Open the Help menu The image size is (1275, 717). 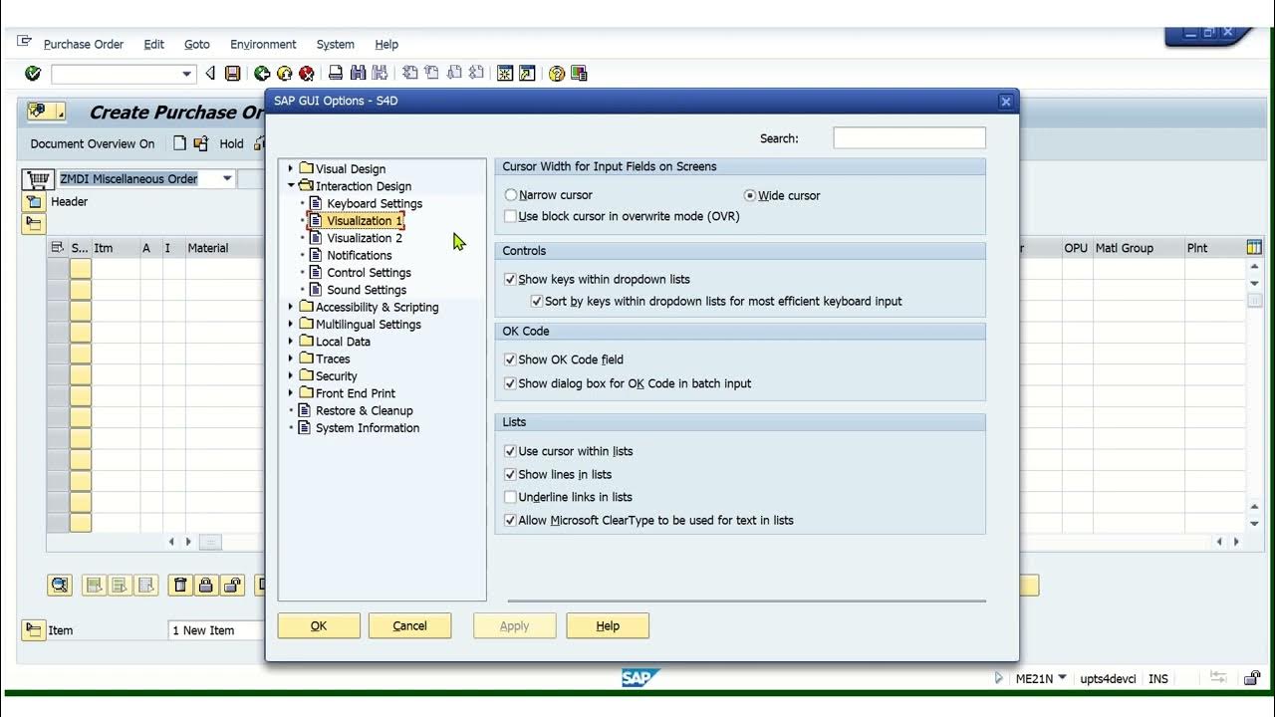tap(386, 45)
